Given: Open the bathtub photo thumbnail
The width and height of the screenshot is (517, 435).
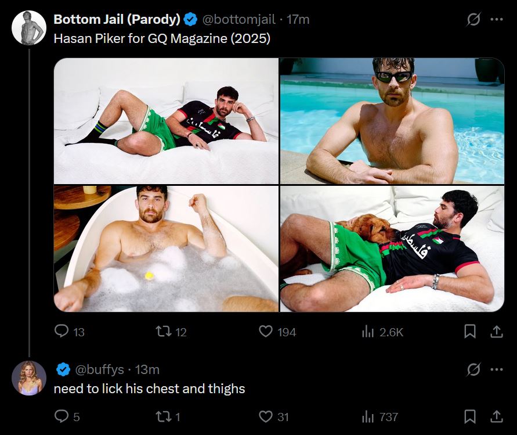Looking at the screenshot, I should coord(166,249).
